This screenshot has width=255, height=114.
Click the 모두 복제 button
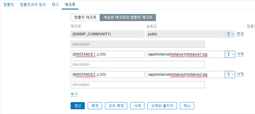click(116, 106)
